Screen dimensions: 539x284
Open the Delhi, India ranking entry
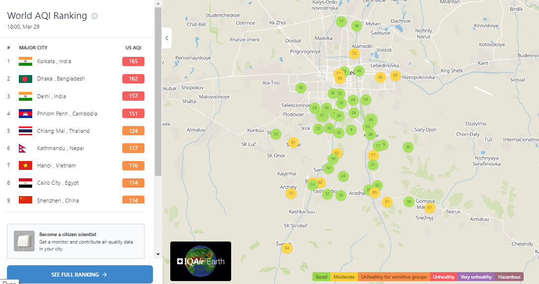(x=76, y=96)
